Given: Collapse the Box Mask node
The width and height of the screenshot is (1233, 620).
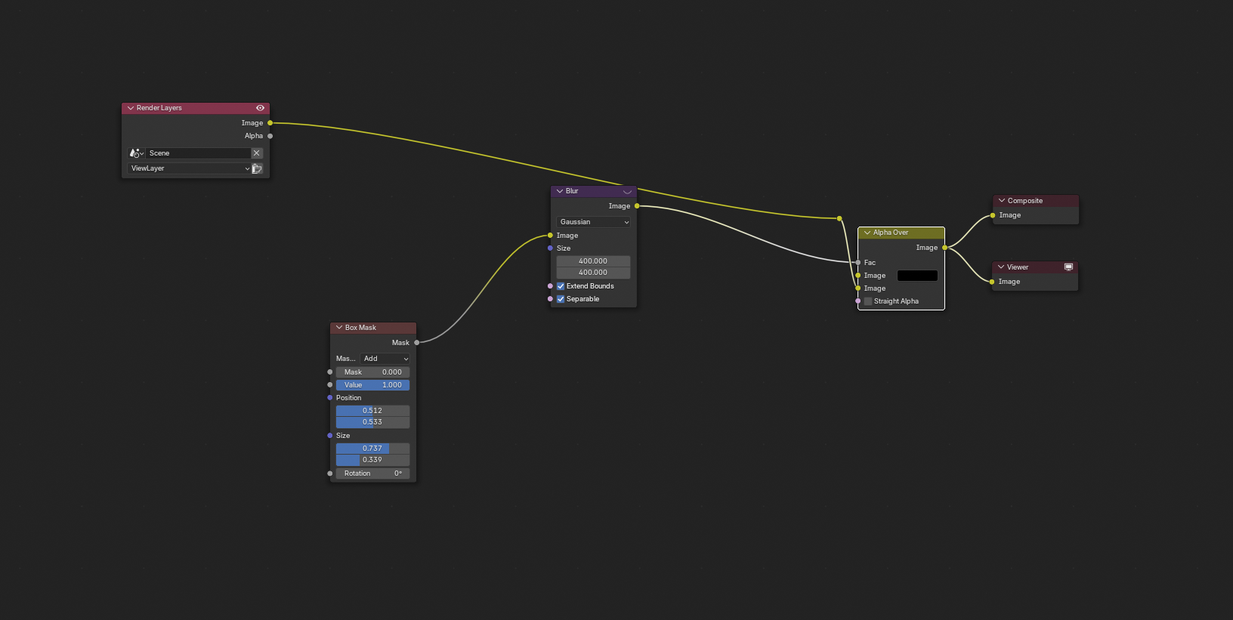Looking at the screenshot, I should (339, 328).
